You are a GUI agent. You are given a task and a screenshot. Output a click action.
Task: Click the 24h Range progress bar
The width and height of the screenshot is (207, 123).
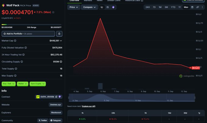click(x=31, y=25)
